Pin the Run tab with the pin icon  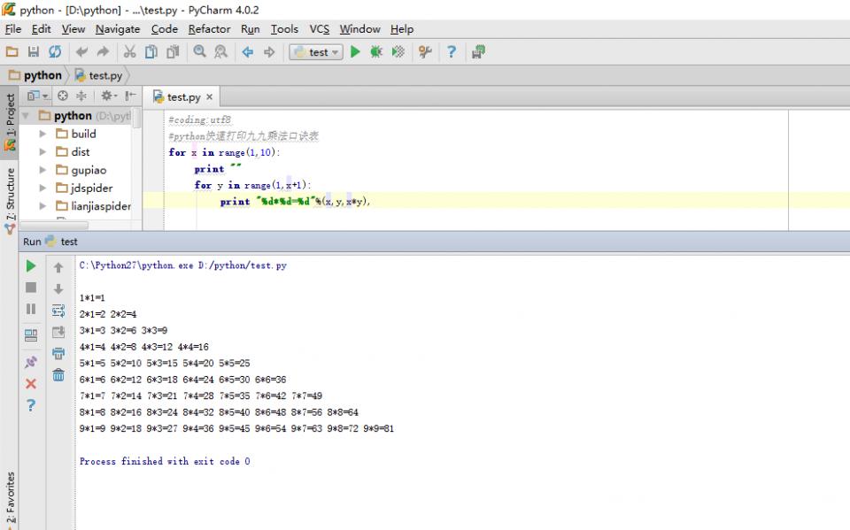coord(31,362)
